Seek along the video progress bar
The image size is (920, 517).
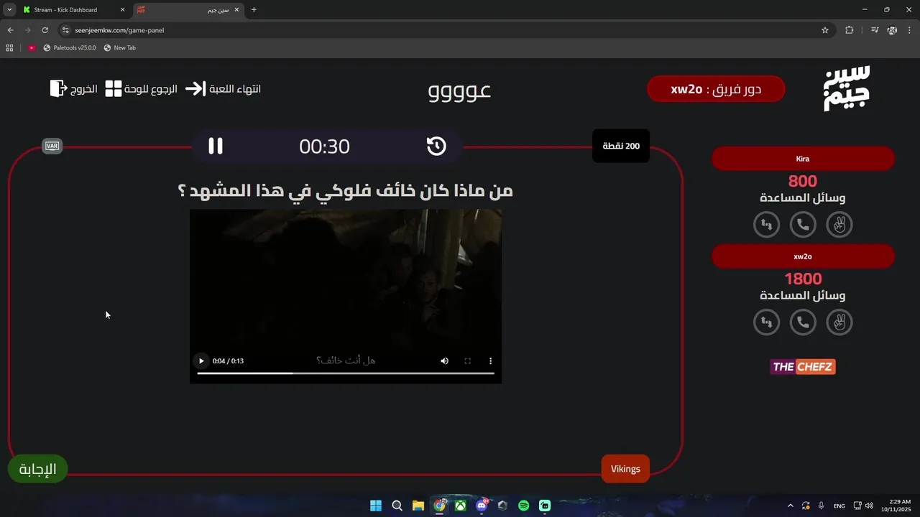pos(346,373)
